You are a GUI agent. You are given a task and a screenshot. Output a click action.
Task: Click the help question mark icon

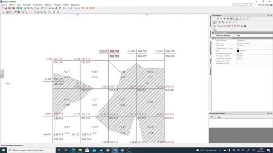pos(271,5)
